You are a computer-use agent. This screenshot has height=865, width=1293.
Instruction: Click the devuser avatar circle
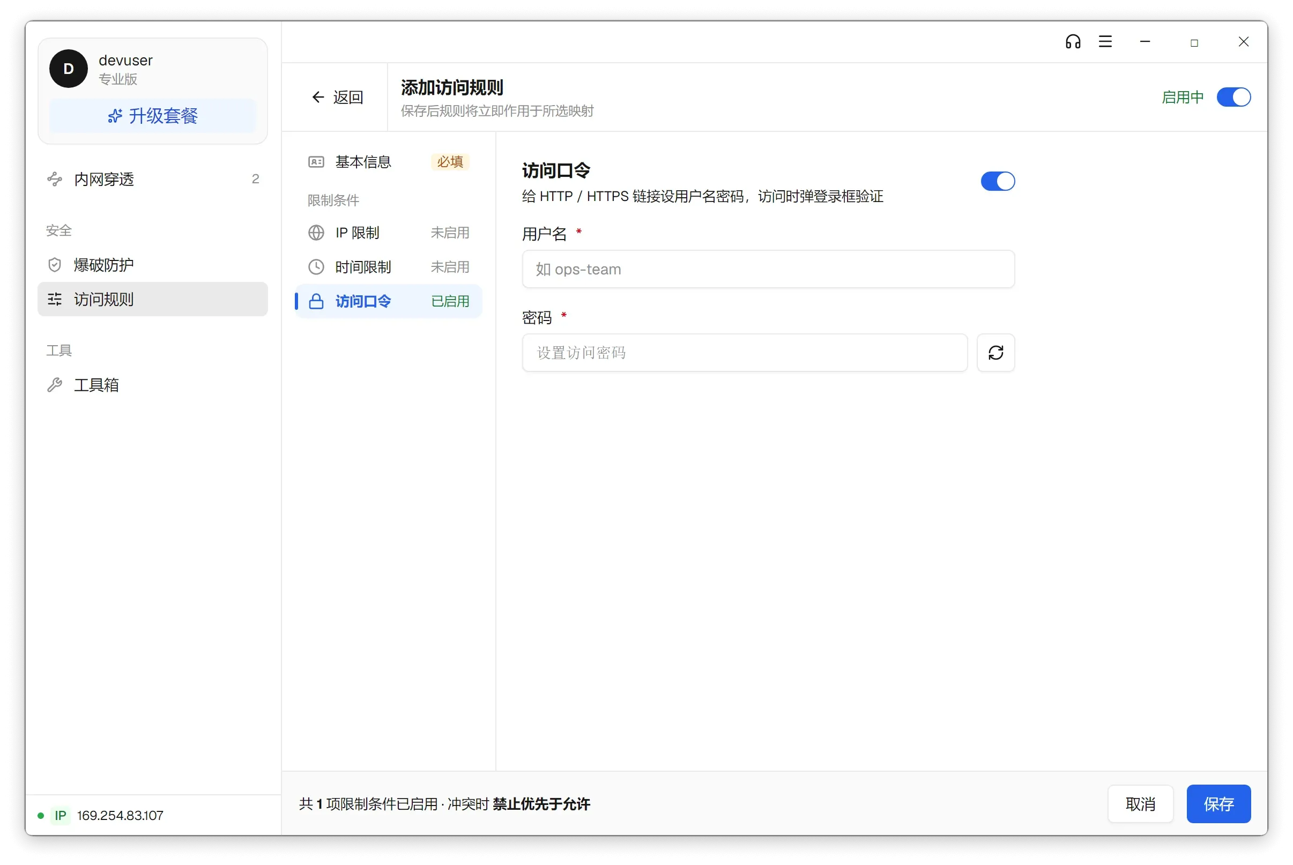click(x=69, y=69)
